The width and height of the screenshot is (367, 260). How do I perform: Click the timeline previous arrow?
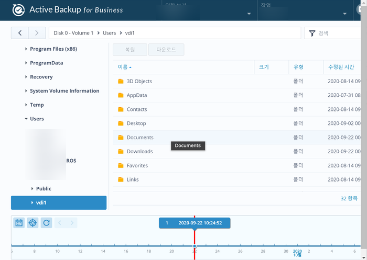tap(60, 223)
